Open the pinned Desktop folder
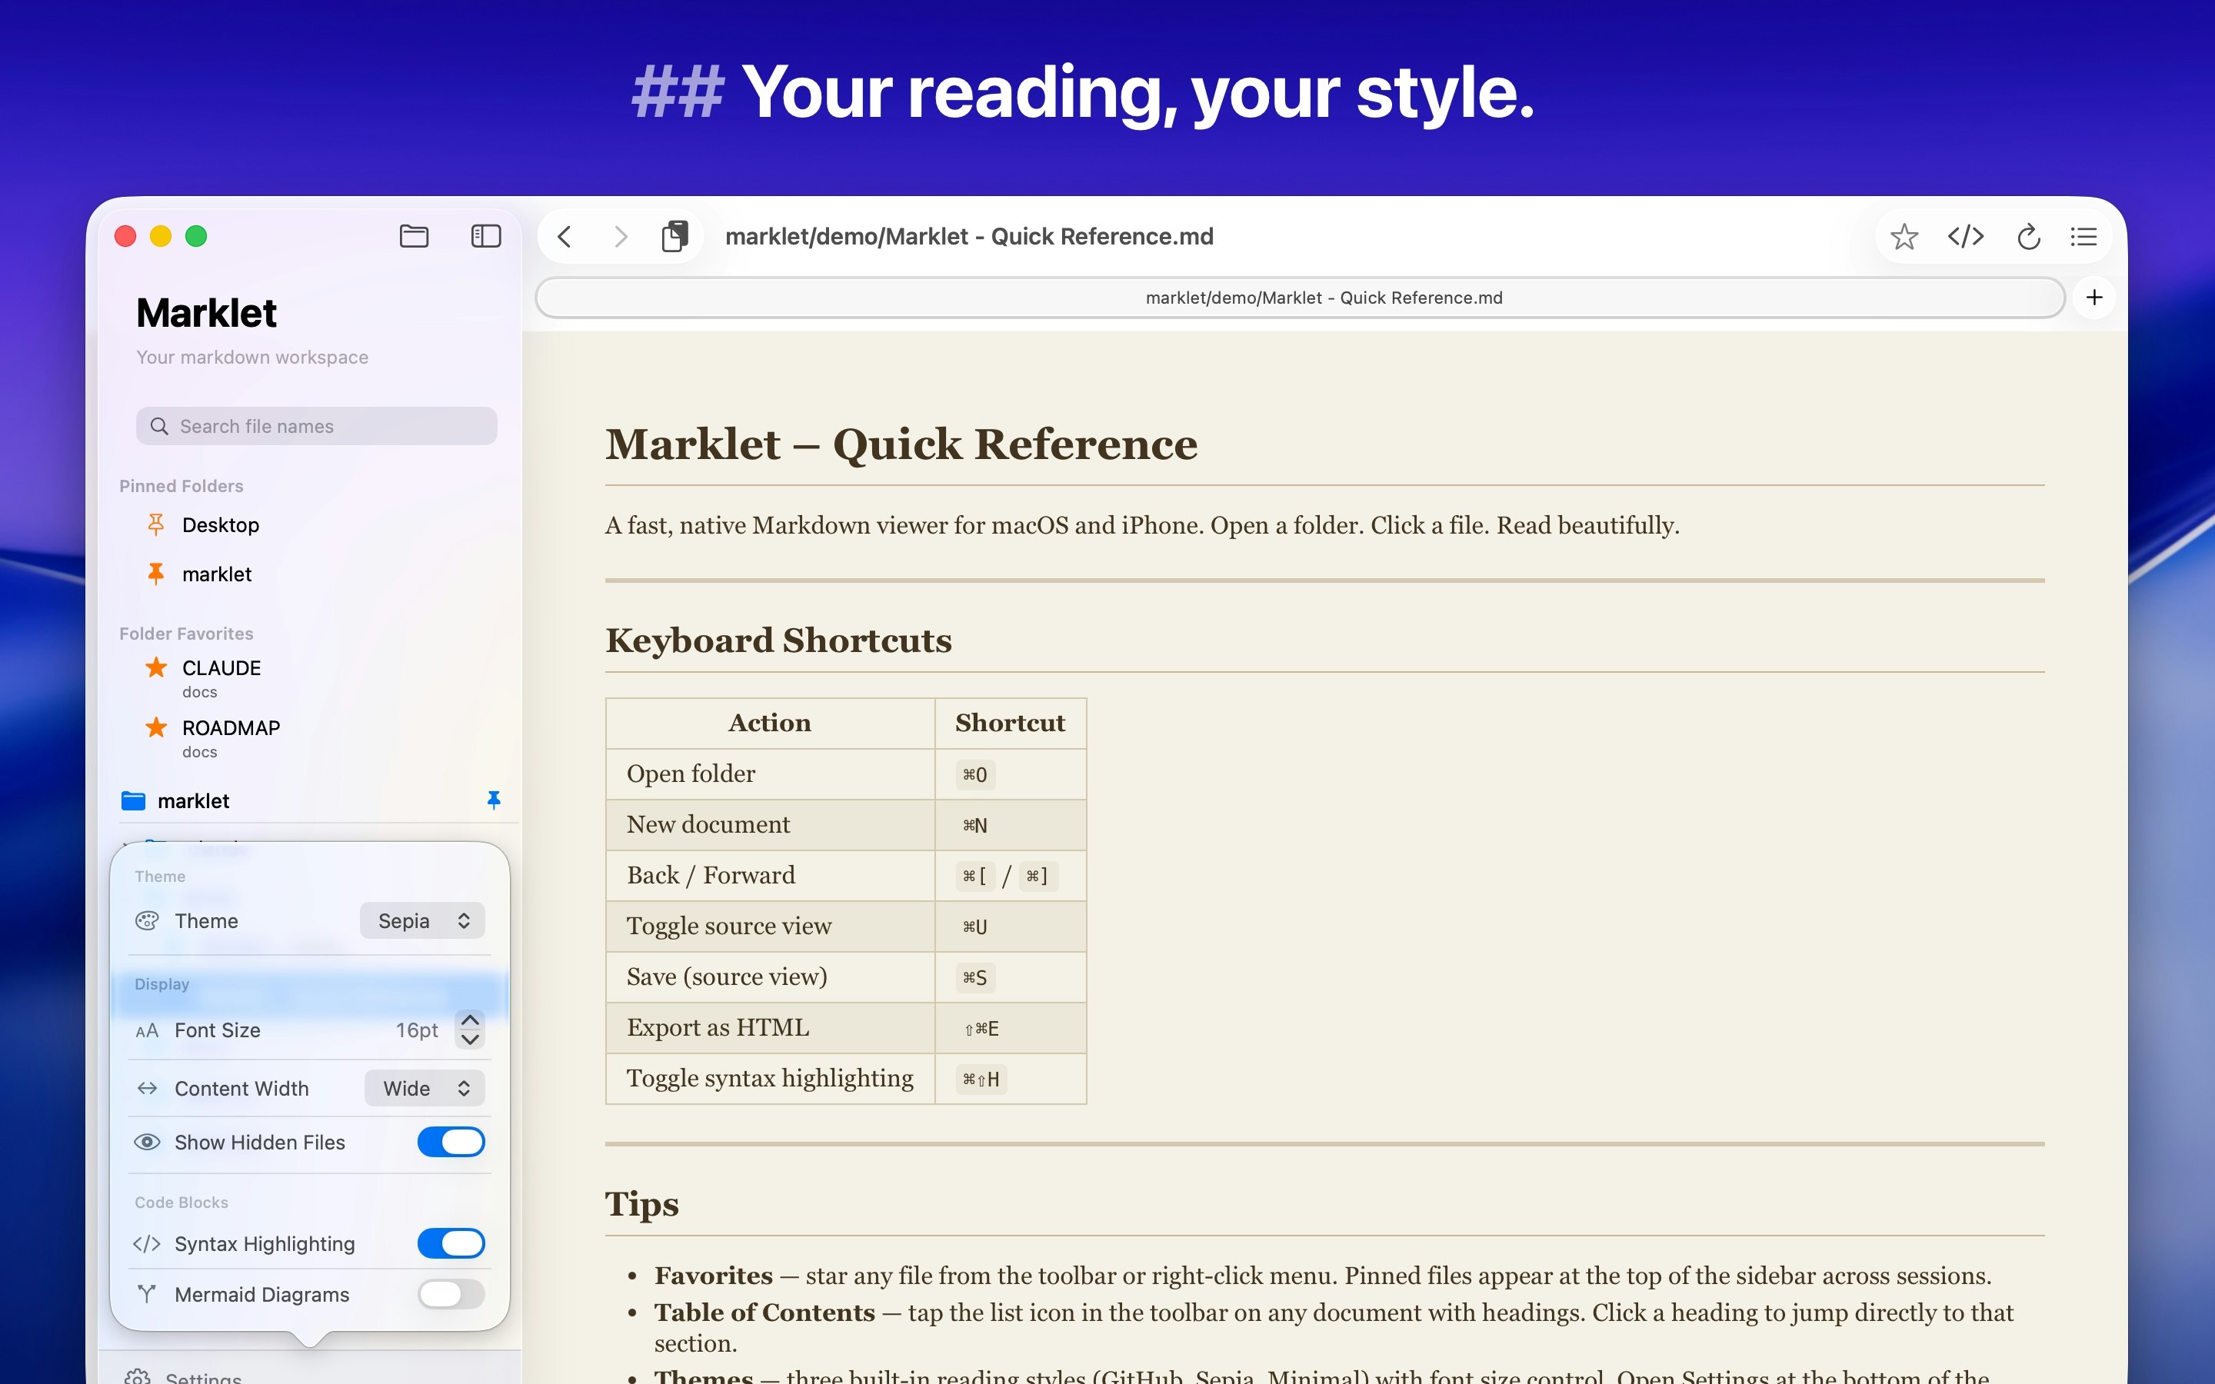This screenshot has height=1384, width=2215. click(221, 525)
